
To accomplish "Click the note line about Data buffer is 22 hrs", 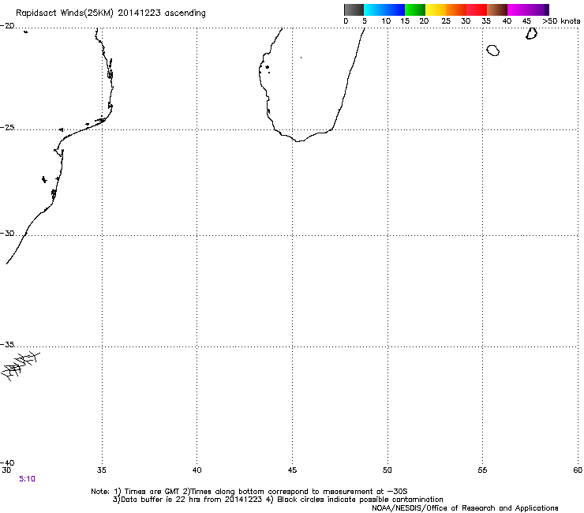I will click(x=278, y=500).
